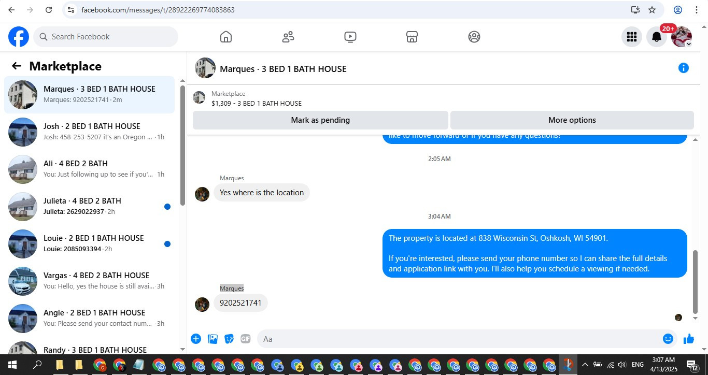Open the Facebook menu grid icon

[x=632, y=37]
